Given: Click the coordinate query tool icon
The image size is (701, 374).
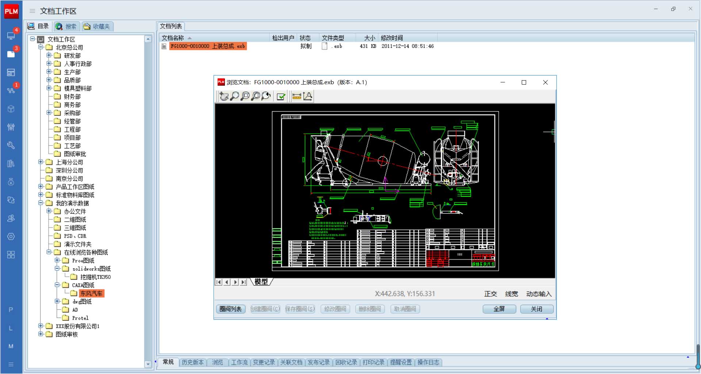Looking at the screenshot, I should [x=308, y=96].
